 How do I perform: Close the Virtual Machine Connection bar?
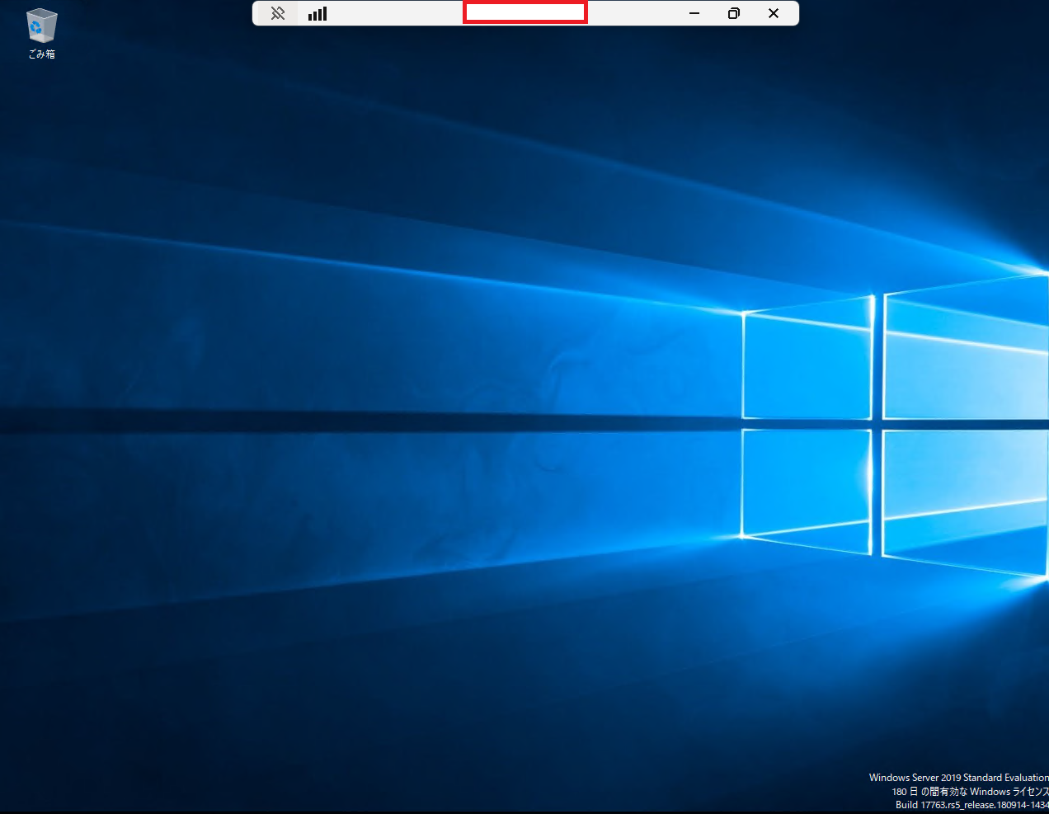point(773,13)
